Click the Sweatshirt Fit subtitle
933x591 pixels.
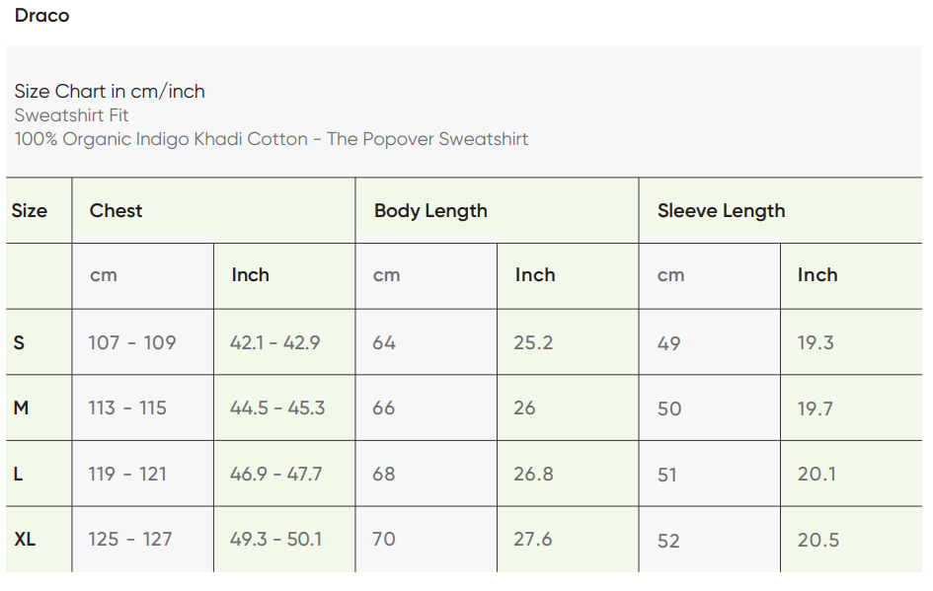click(x=71, y=115)
